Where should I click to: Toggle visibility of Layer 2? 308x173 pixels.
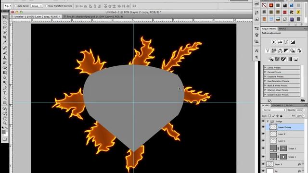tap(263, 134)
